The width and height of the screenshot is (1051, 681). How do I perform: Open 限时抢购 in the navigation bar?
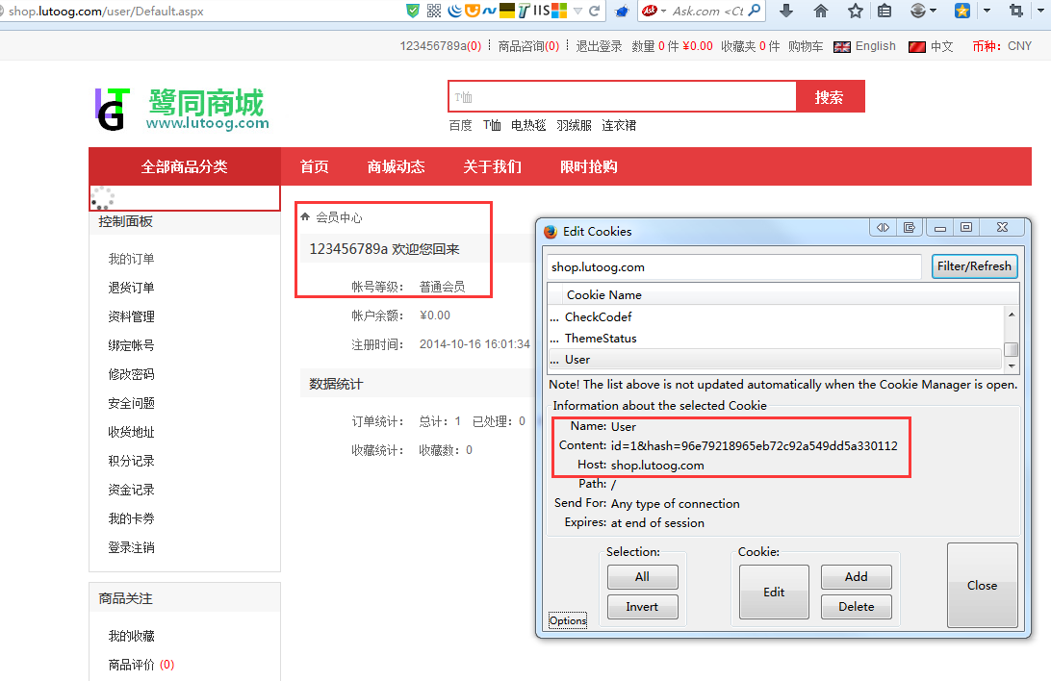coord(588,166)
